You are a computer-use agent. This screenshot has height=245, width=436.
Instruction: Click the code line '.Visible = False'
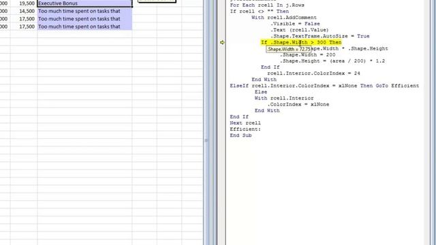(295, 24)
